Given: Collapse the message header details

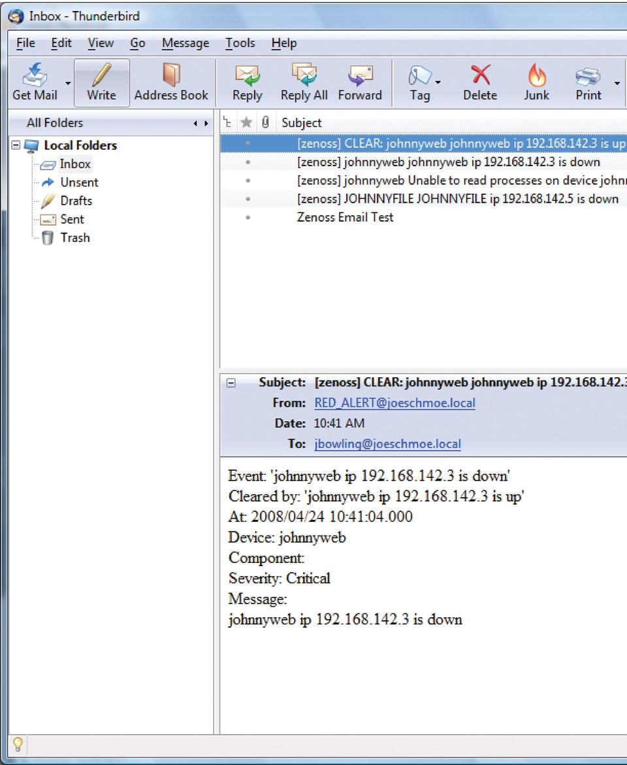Looking at the screenshot, I should 231,383.
